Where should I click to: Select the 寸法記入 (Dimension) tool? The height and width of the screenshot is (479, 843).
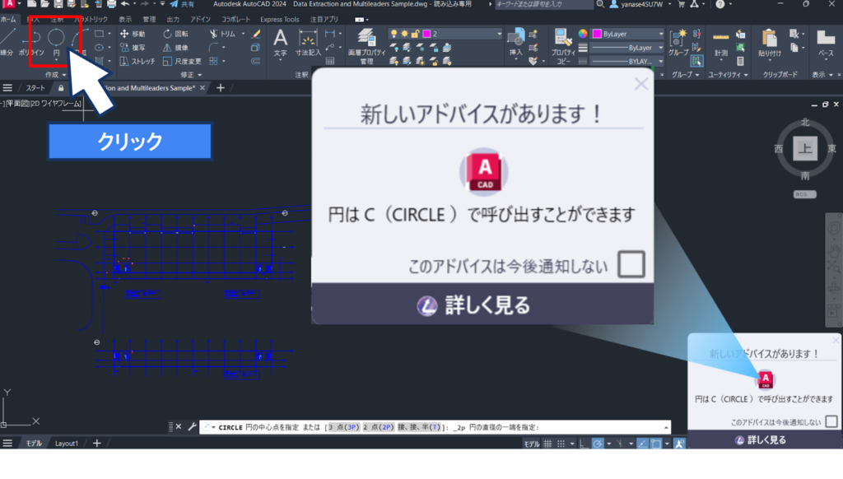(x=308, y=43)
